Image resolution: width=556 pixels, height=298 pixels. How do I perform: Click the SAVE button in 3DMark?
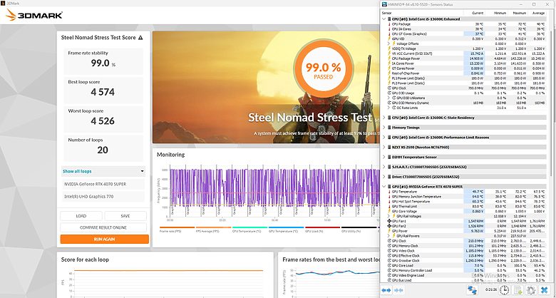point(125,216)
